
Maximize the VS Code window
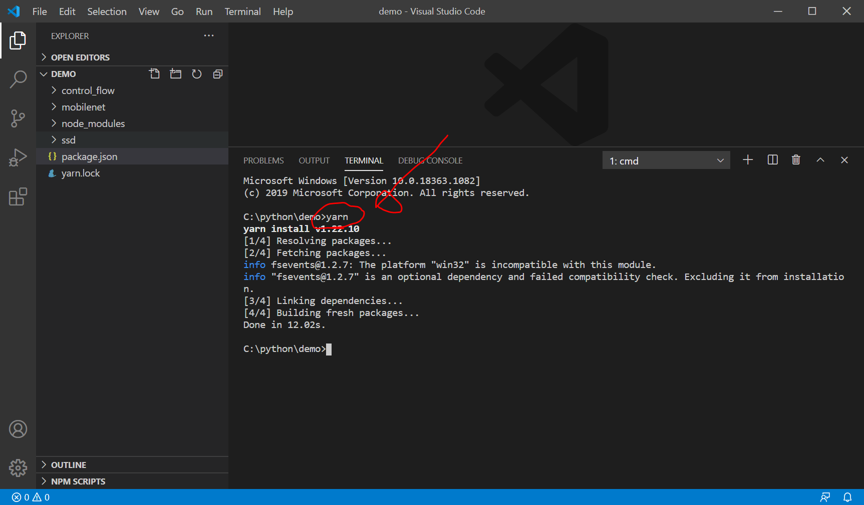pyautogui.click(x=812, y=11)
